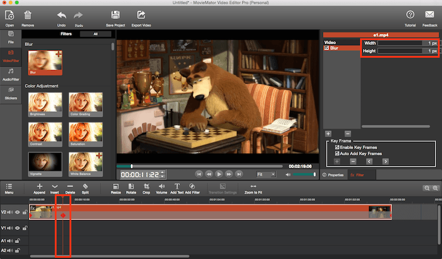Select the Blur filter thumbnail
Viewport: 442px width, 259px height.
tap(45, 62)
